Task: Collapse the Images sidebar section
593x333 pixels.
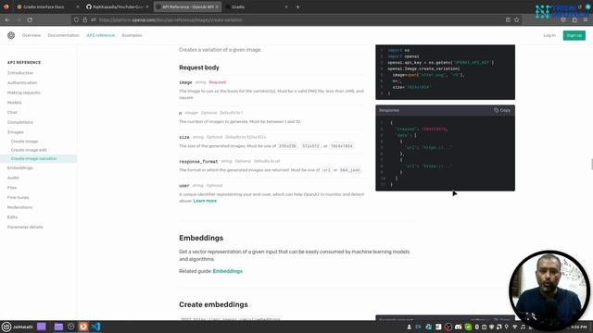Action: pyautogui.click(x=16, y=131)
